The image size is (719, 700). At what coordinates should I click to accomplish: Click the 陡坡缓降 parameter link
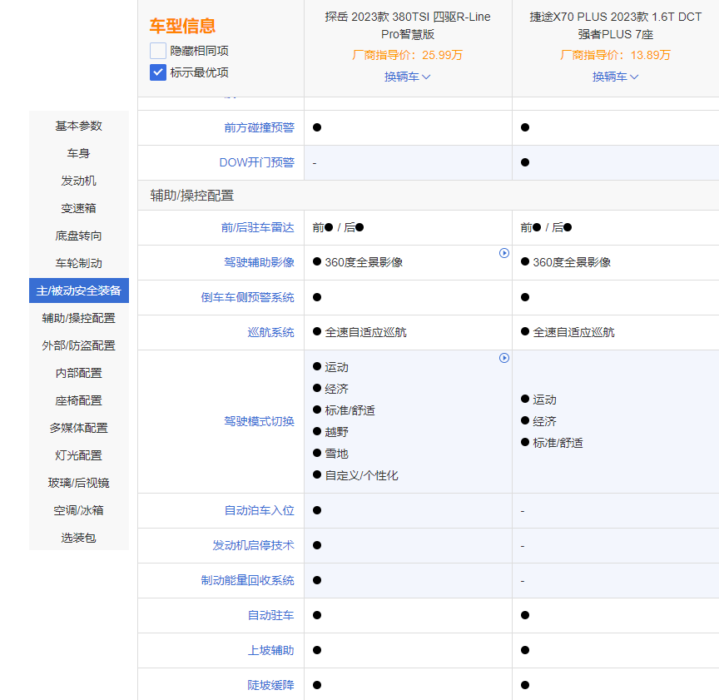pos(270,685)
